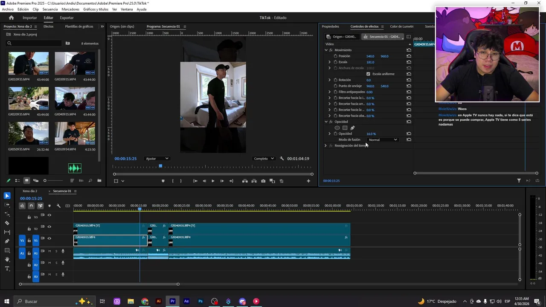Screen dimensions: 546x307
Task: Switch to Color de Lumetri tab
Action: pyautogui.click(x=401, y=26)
